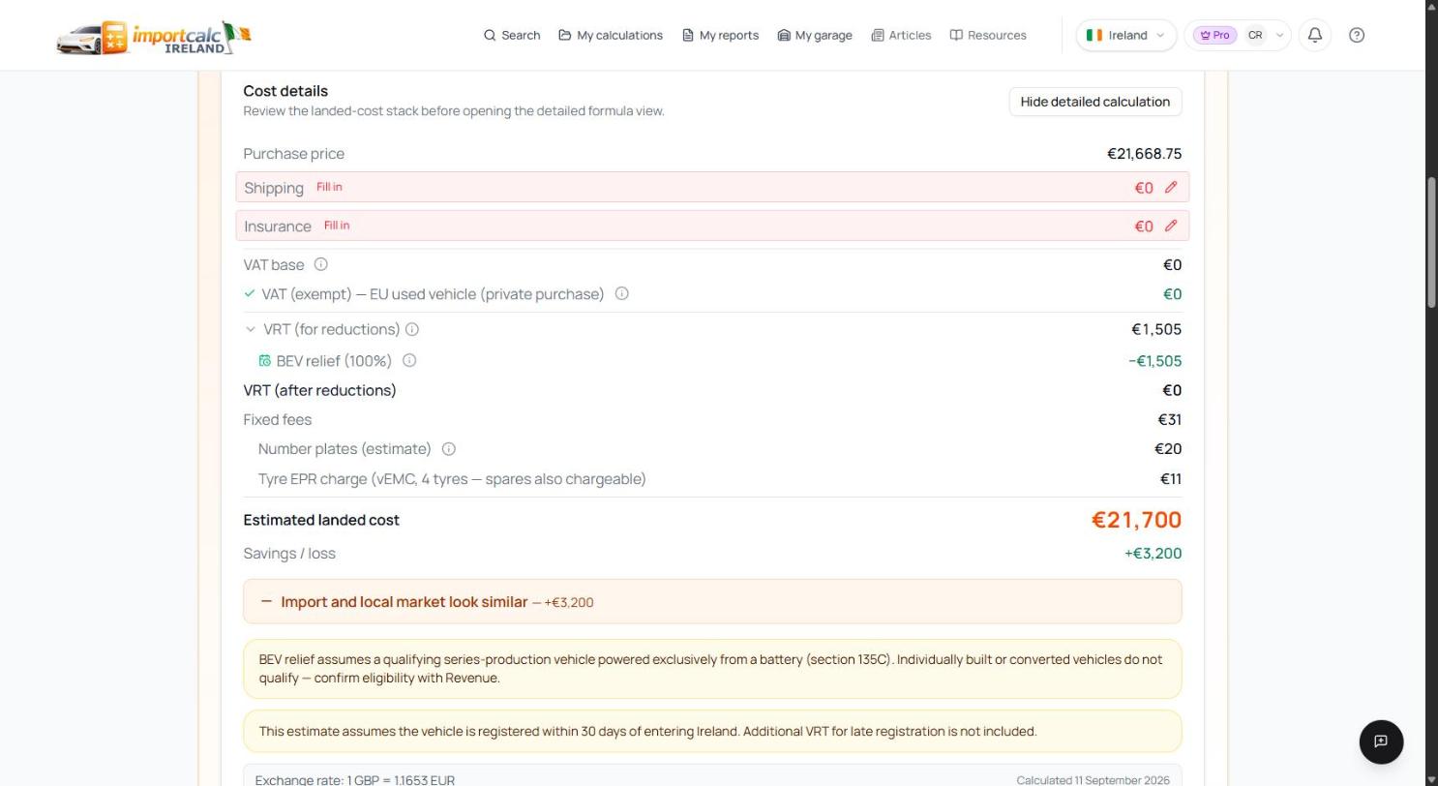Open the Articles page

tap(901, 35)
